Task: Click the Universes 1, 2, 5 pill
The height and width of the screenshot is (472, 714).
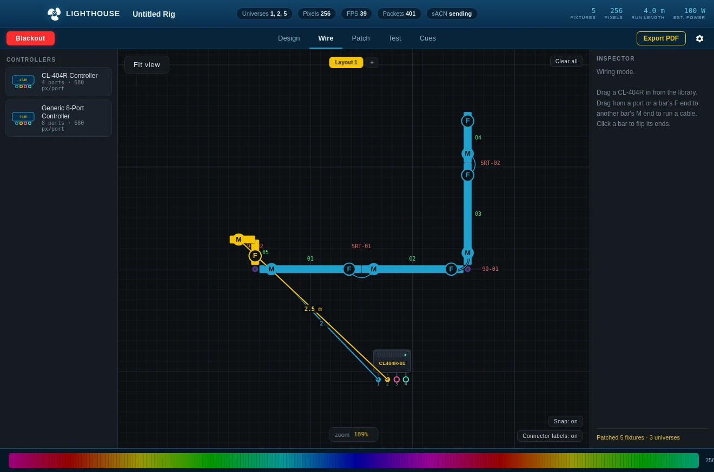Action: pyautogui.click(x=265, y=14)
